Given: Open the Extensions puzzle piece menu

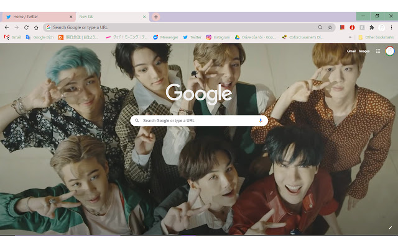Looking at the screenshot, I should [x=372, y=27].
